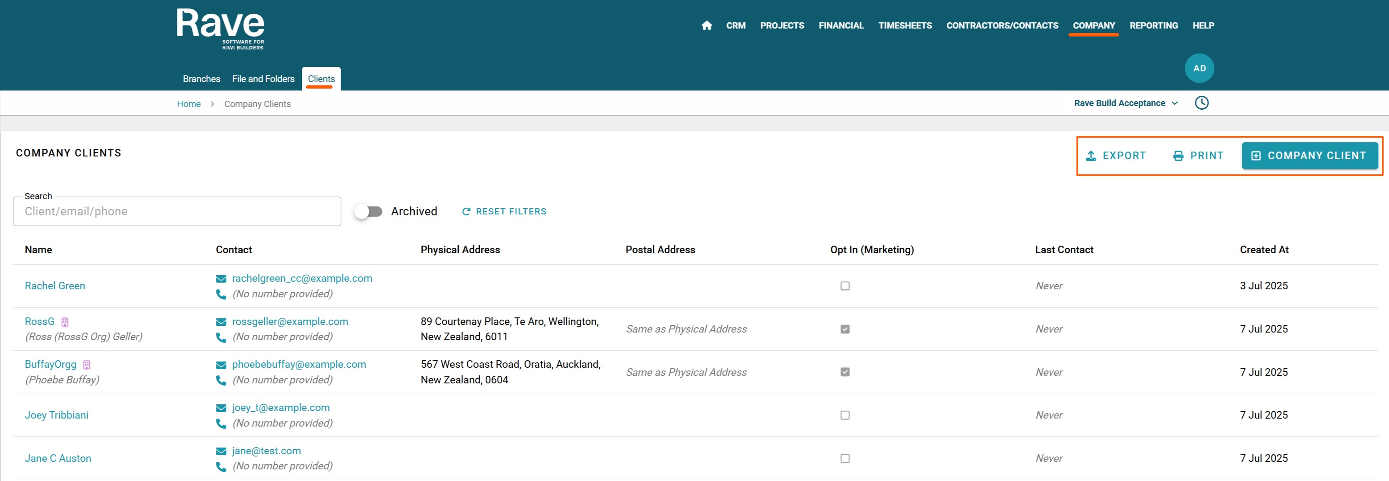Tick the opt-in checkbox for Joey Tribbiani
Image resolution: width=1389 pixels, height=481 pixels.
pos(845,415)
